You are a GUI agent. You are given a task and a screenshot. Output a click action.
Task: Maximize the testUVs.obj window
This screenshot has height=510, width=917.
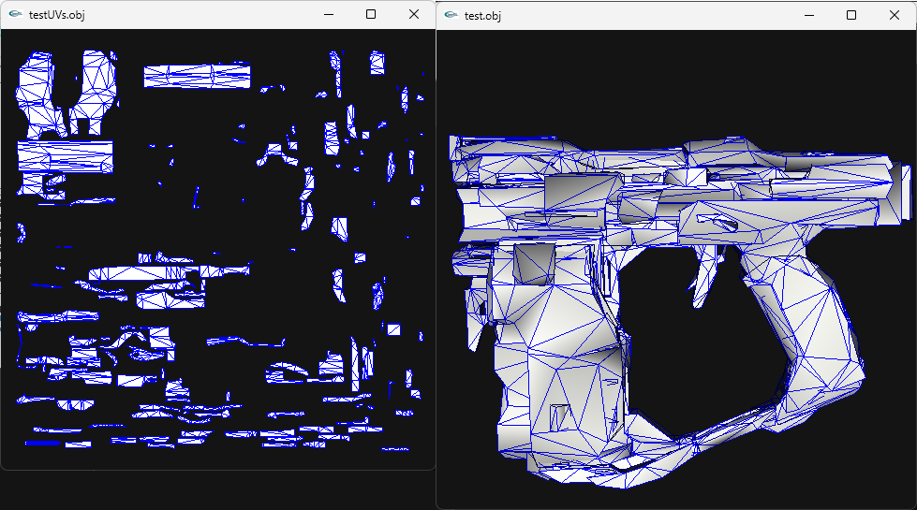pos(371,14)
